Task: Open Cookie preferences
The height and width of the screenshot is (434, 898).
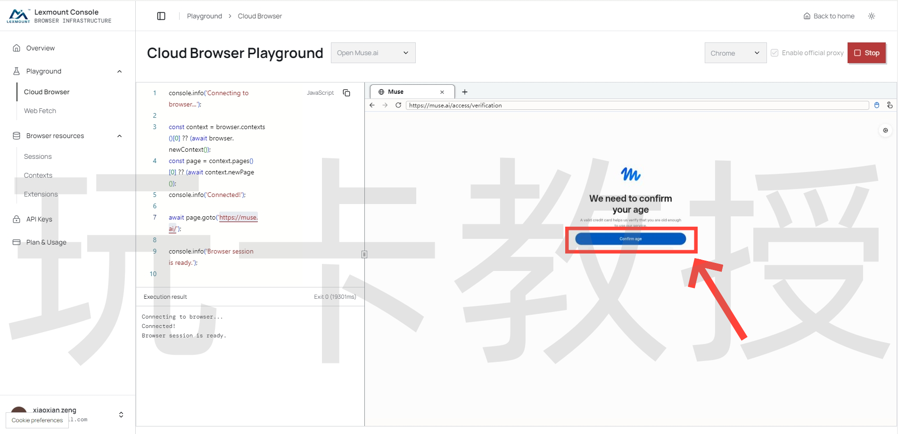Action: pyautogui.click(x=37, y=420)
